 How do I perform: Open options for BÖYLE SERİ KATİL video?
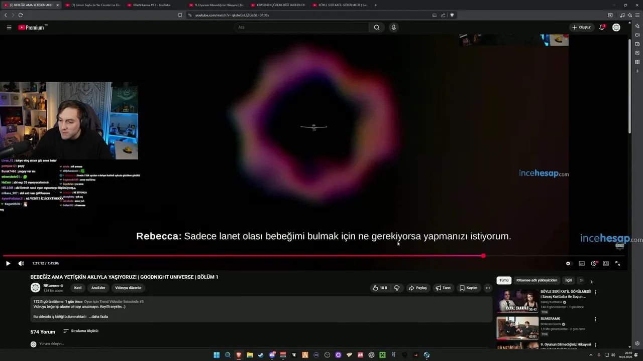(x=595, y=292)
